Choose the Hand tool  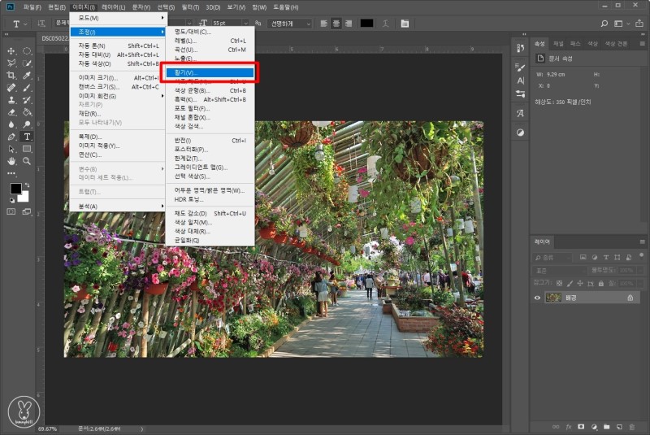coord(11,161)
